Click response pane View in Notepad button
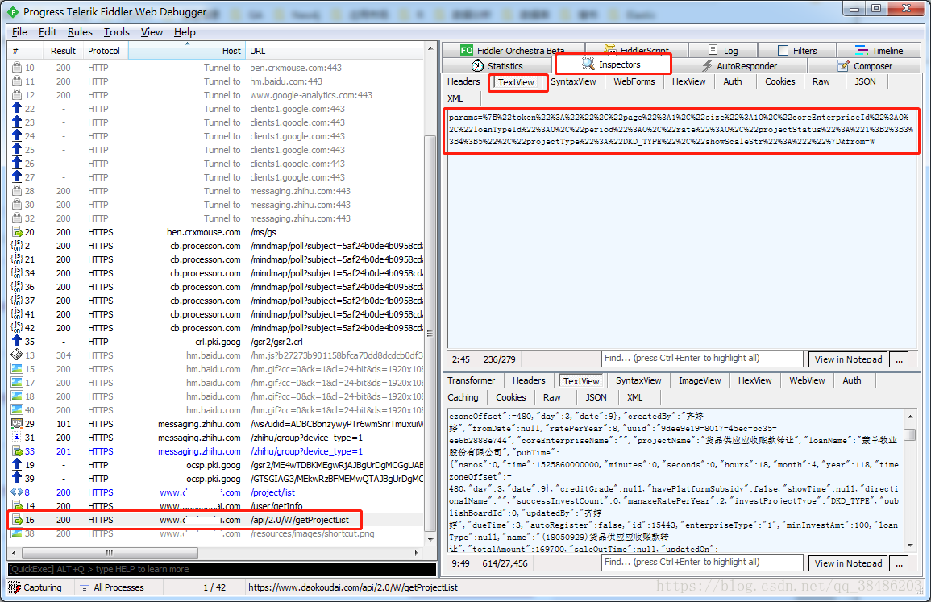Screen dimensions: 931x602 (x=848, y=563)
